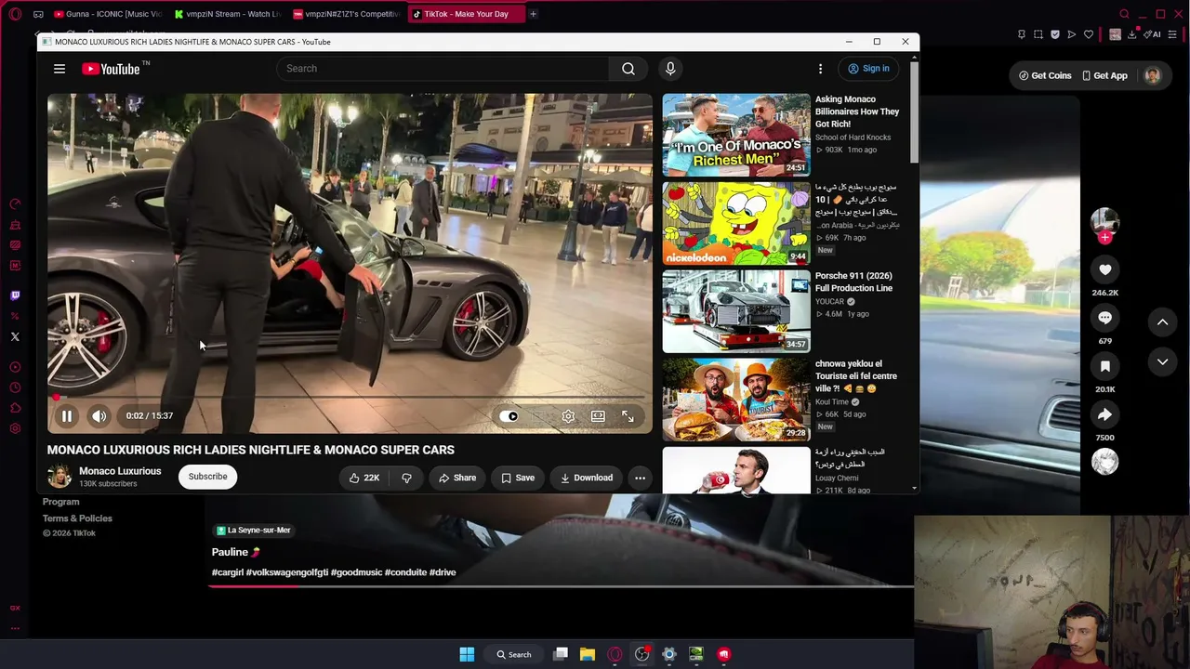Bookmark the TikTok video to favorites
The height and width of the screenshot is (669, 1190).
point(1104,366)
